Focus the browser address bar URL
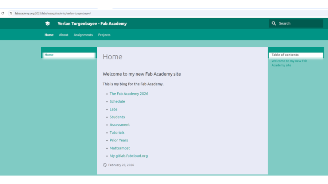 53,13
